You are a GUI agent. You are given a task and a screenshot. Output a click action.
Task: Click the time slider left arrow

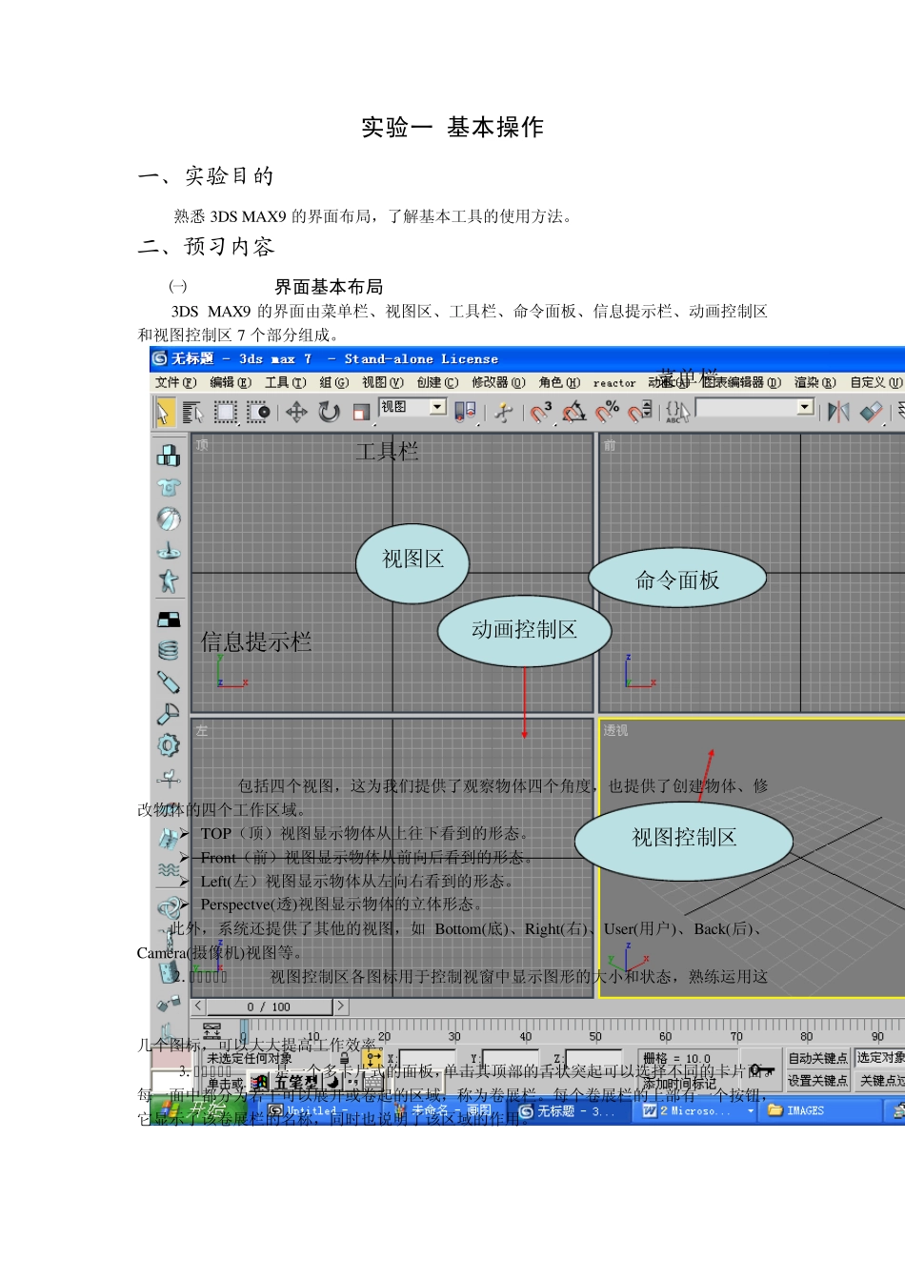click(198, 1006)
